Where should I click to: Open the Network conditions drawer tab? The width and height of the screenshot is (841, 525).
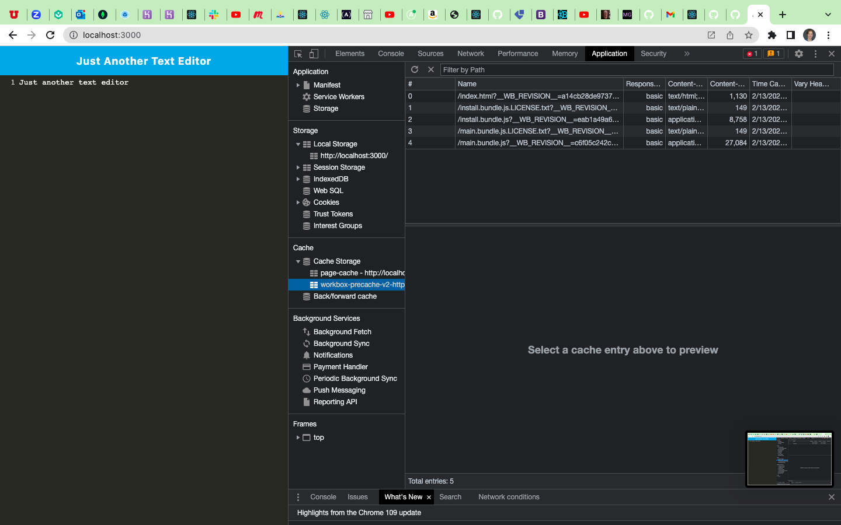coord(509,497)
